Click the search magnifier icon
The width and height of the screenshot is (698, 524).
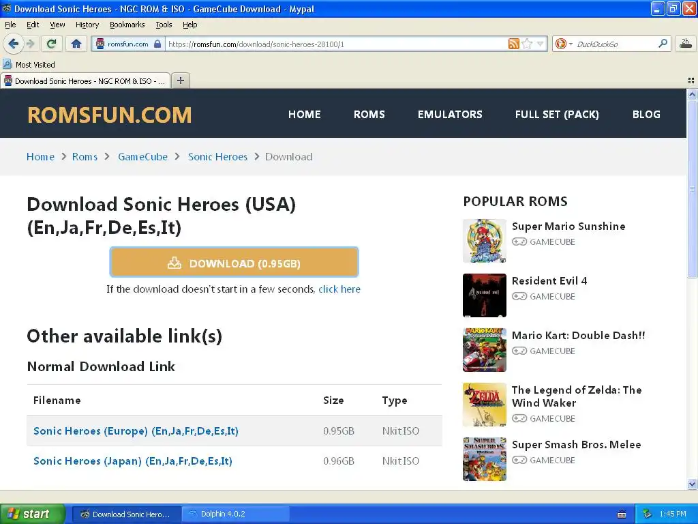coord(663,43)
